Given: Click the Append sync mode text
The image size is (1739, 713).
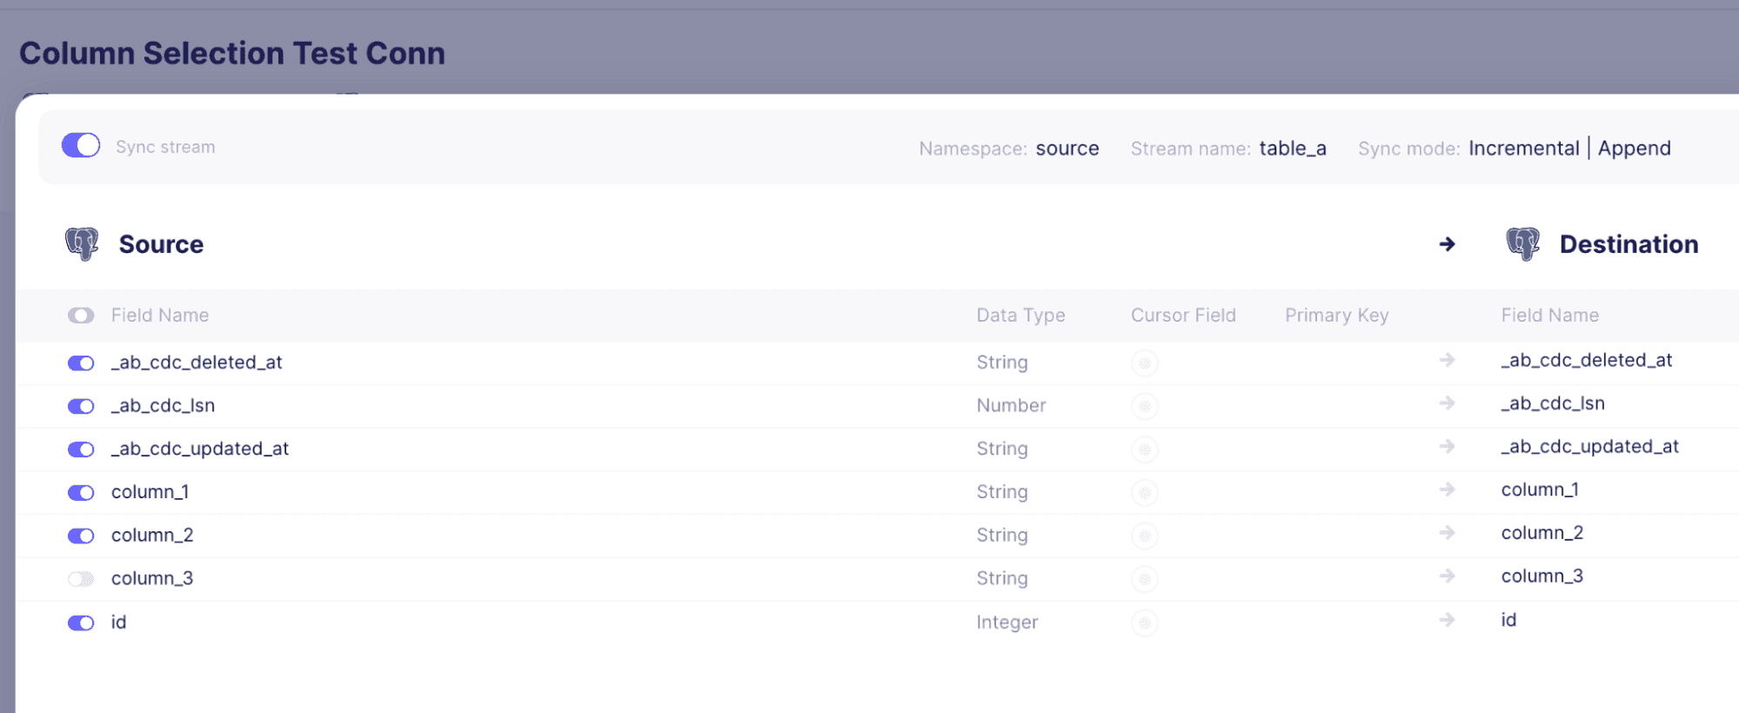Looking at the screenshot, I should (1634, 149).
